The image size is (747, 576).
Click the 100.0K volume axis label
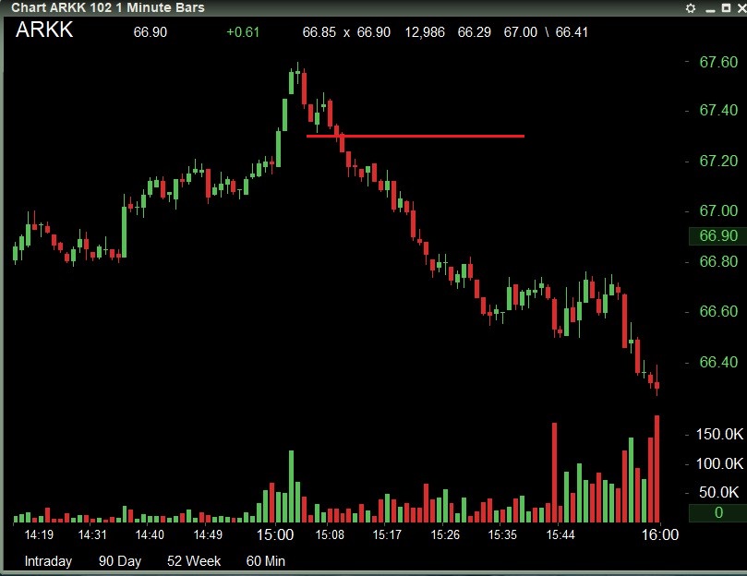pyautogui.click(x=719, y=463)
